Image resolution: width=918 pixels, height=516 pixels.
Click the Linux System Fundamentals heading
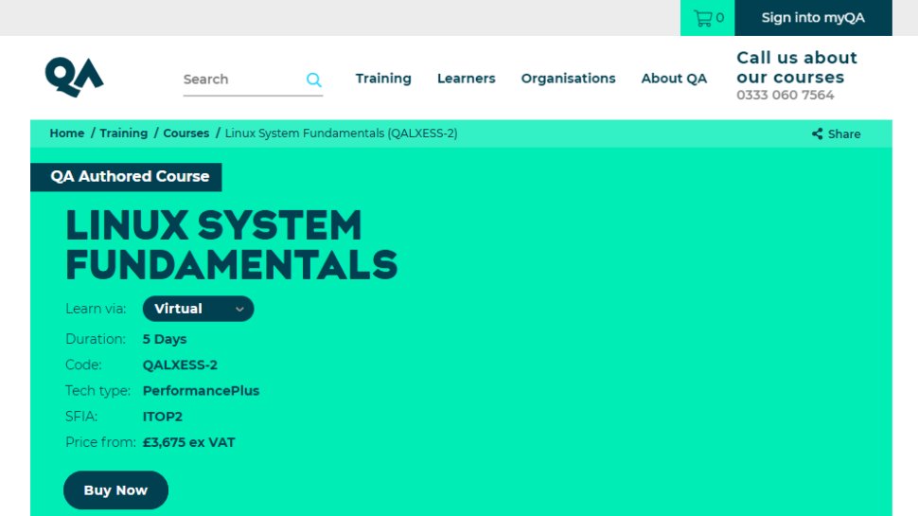pos(232,245)
